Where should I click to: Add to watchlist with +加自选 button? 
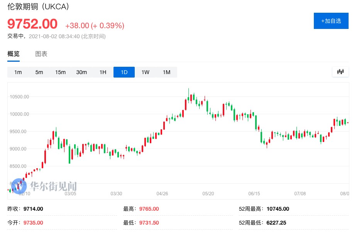tap(331, 21)
